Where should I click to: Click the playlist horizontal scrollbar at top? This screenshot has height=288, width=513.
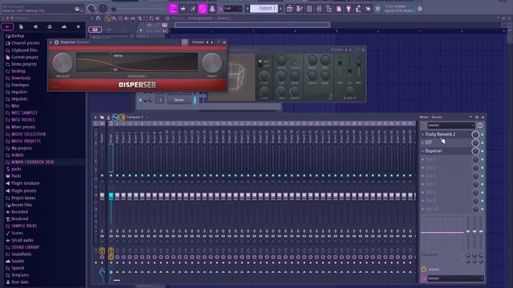252,25
